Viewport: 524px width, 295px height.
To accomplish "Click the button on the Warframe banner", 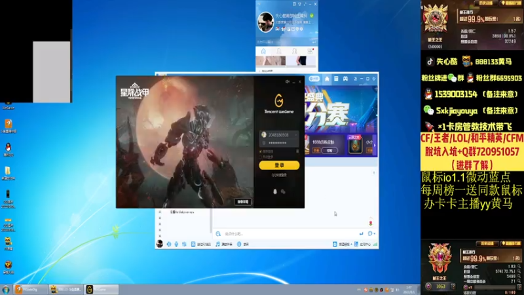I will (x=243, y=202).
